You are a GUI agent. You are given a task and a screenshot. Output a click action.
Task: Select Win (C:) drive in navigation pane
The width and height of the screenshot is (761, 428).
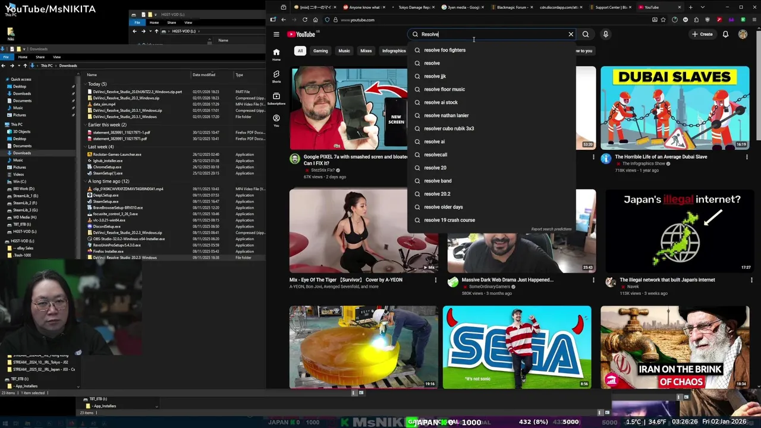[x=20, y=181]
